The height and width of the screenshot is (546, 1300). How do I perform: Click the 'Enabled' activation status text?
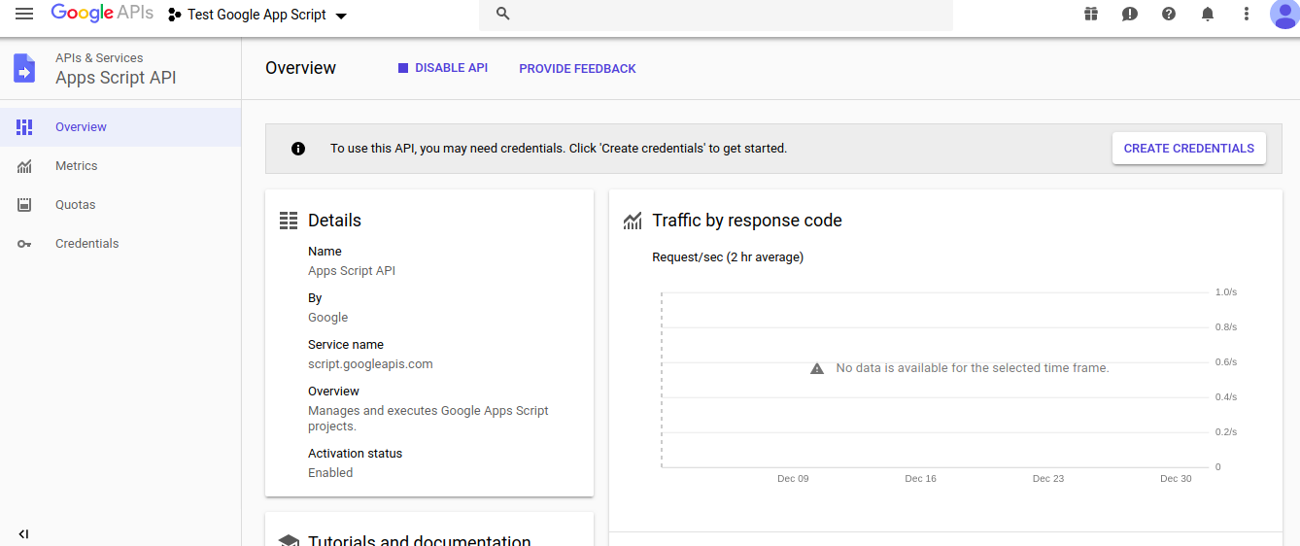pos(330,473)
